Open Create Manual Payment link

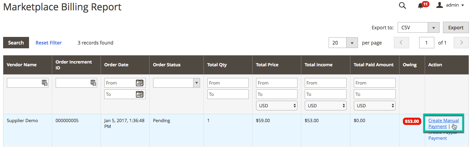pos(443,124)
